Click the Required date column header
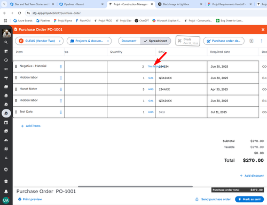Screen dimensions: 267x205 [x=220, y=52]
